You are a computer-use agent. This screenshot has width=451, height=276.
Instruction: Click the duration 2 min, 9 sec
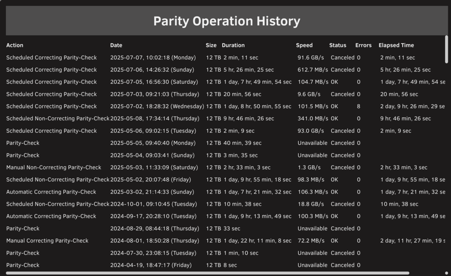(x=239, y=131)
